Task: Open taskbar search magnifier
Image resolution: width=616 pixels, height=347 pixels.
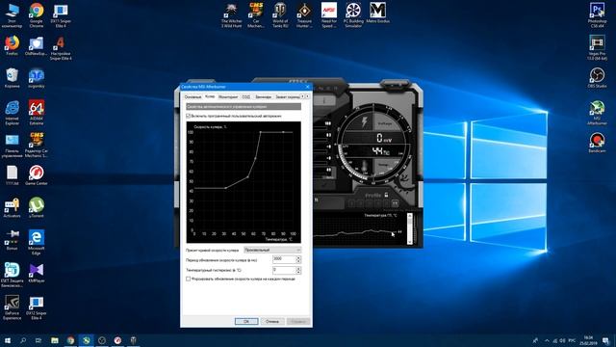Action: pyautogui.click(x=23, y=340)
